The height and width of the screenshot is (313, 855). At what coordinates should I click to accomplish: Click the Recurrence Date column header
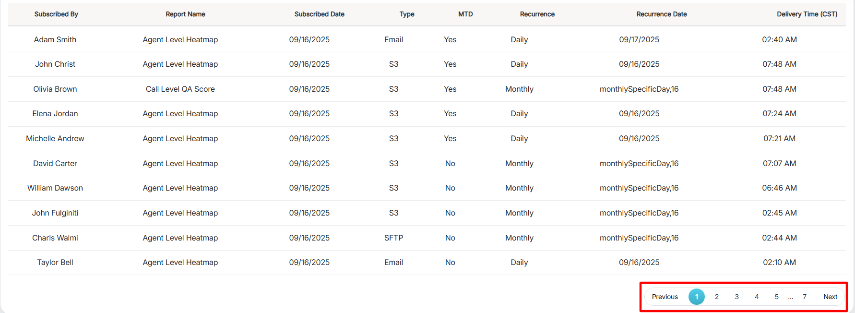tap(661, 14)
